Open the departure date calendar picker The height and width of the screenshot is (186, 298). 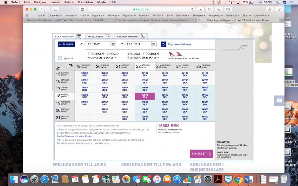[x=113, y=44]
